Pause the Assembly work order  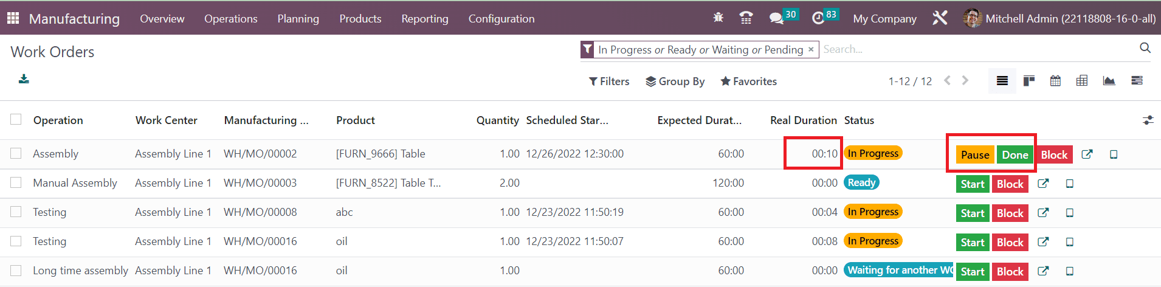pos(975,154)
